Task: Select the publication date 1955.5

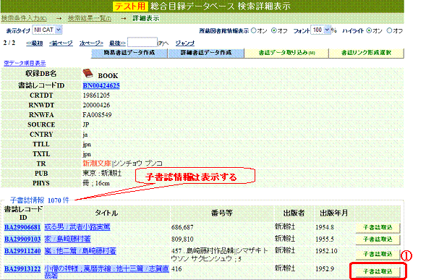Action: [x=325, y=239]
